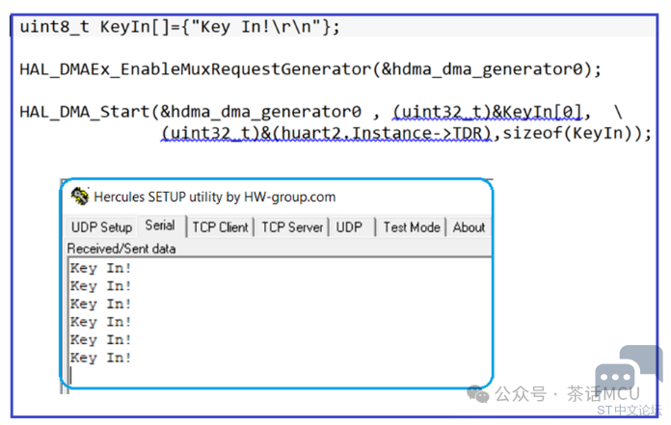
Task: Click the WeChat logo beside 公众号
Action: [x=478, y=393]
